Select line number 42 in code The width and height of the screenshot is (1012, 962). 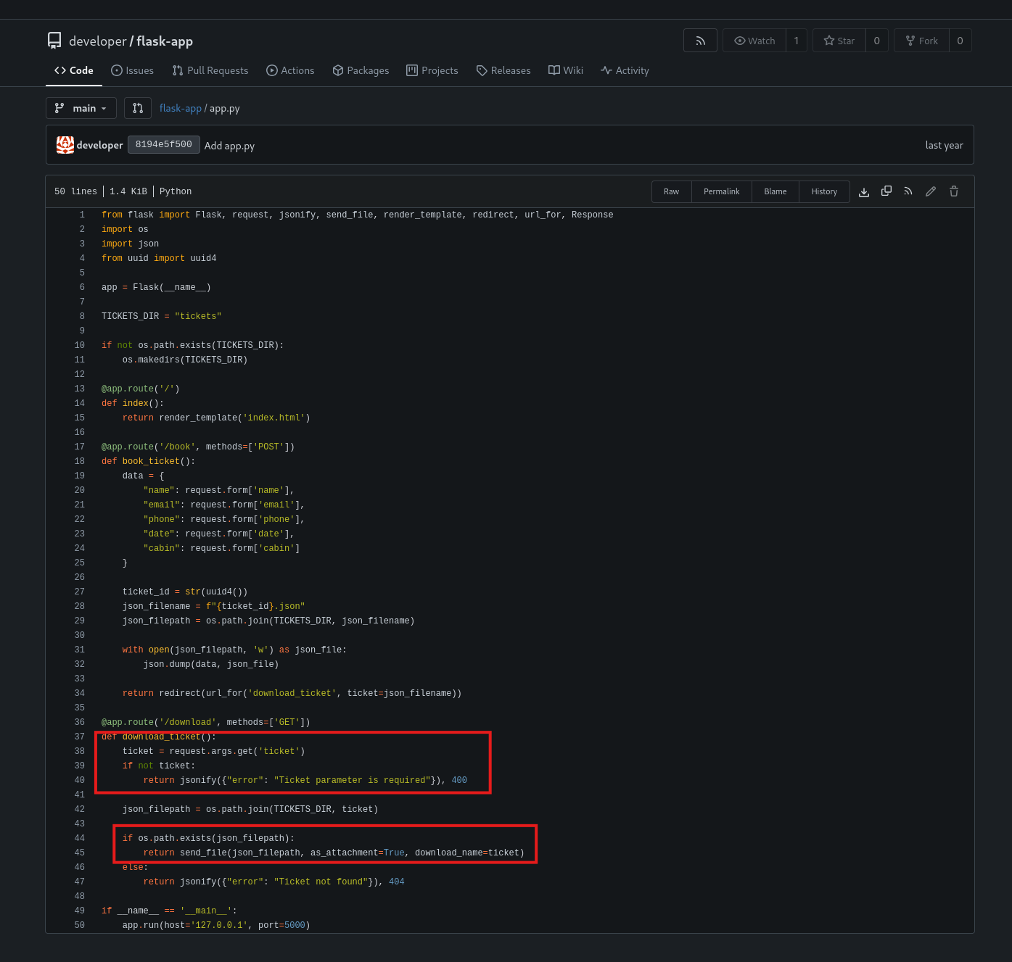80,809
